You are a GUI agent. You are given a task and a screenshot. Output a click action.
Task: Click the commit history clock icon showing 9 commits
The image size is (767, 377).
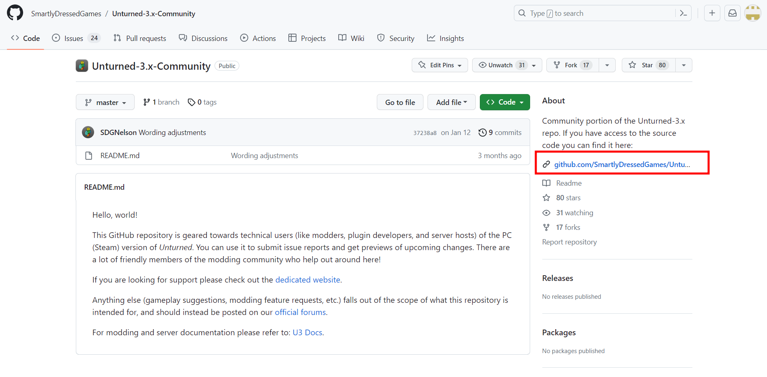click(482, 132)
